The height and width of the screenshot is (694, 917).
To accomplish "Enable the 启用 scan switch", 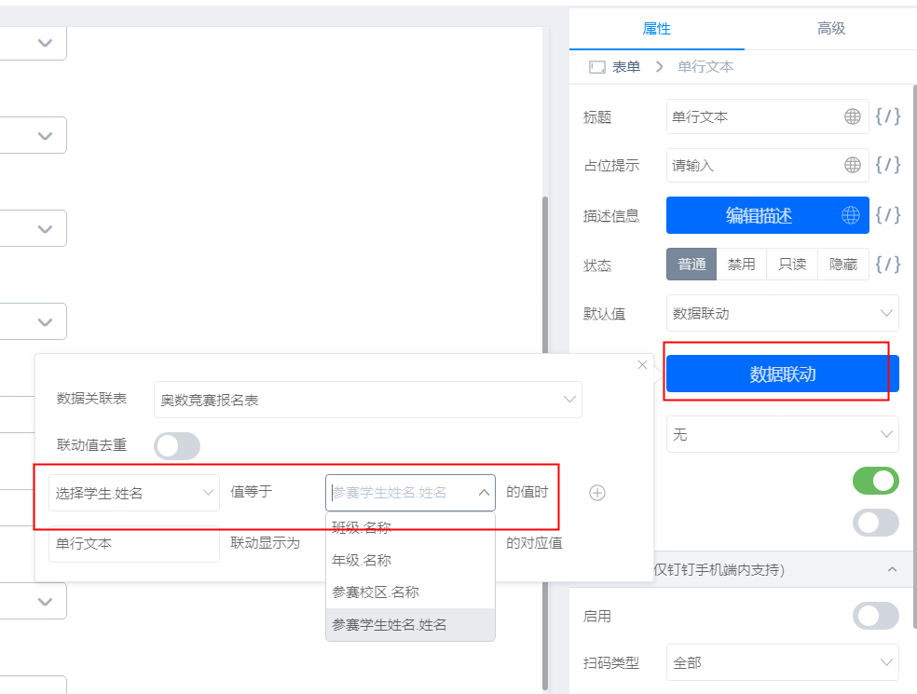I will (x=875, y=616).
